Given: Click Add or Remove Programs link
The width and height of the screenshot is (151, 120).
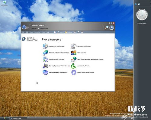Looking at the screenshot, I should pyautogui.click(x=57, y=59).
